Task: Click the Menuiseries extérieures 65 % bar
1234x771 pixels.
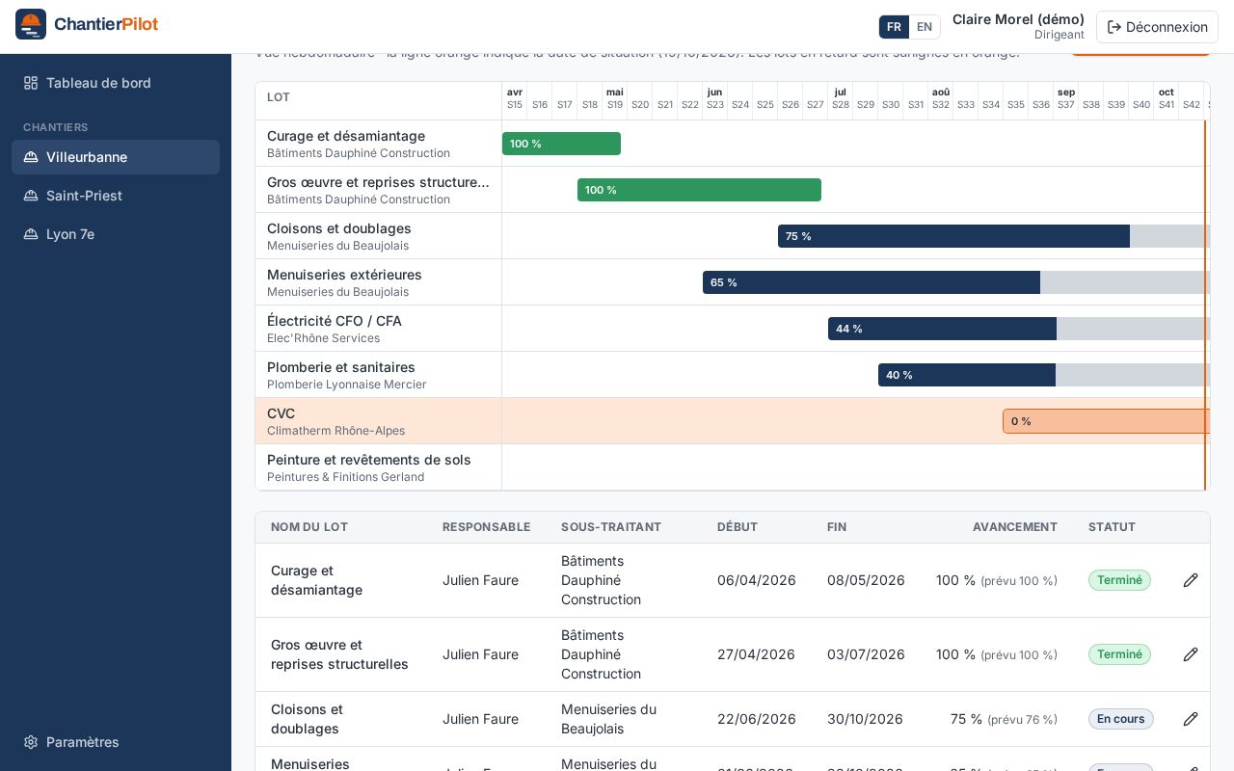Action: click(x=956, y=282)
